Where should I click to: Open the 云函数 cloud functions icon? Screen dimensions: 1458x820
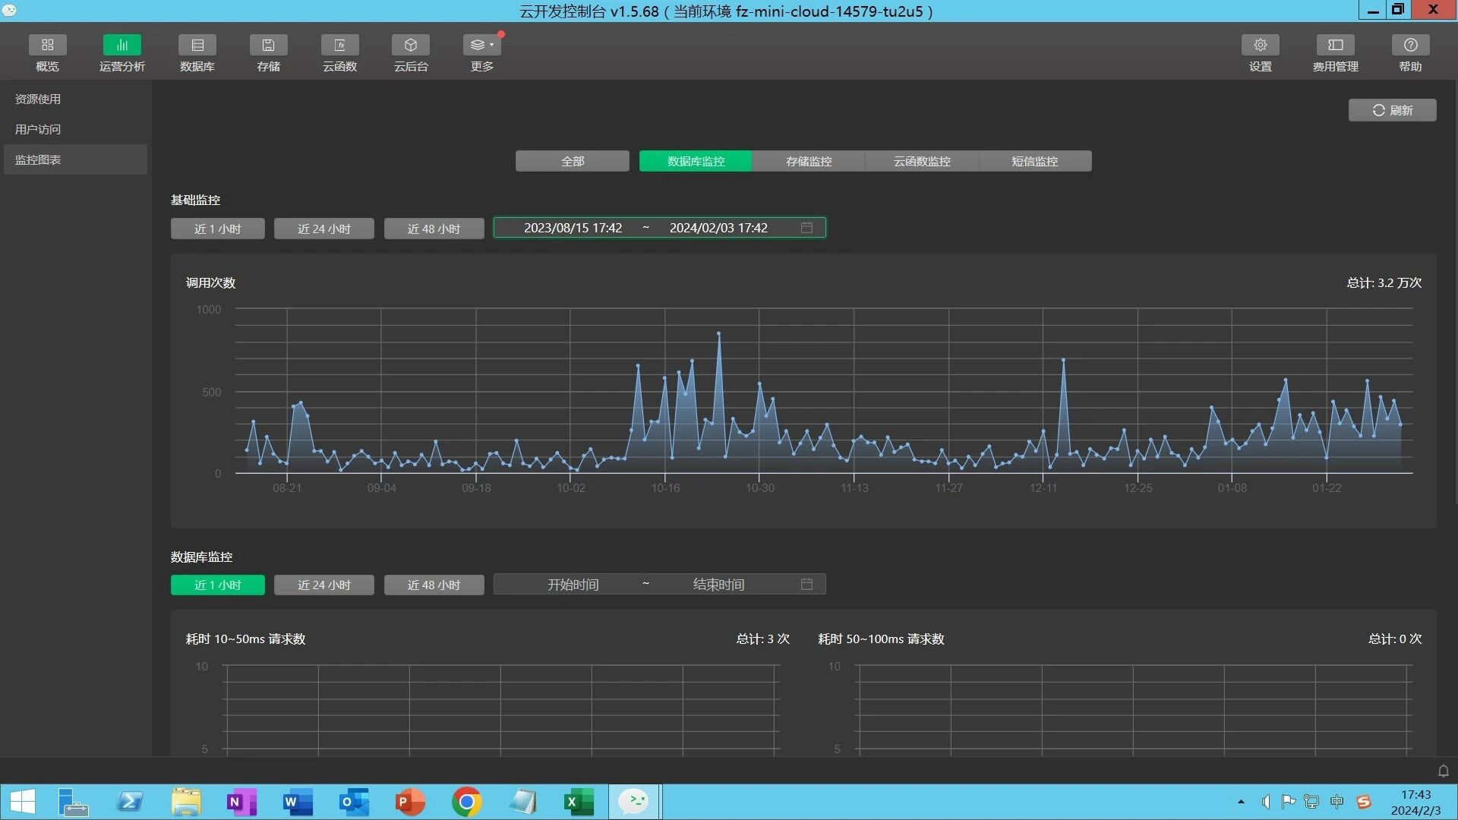coord(339,46)
